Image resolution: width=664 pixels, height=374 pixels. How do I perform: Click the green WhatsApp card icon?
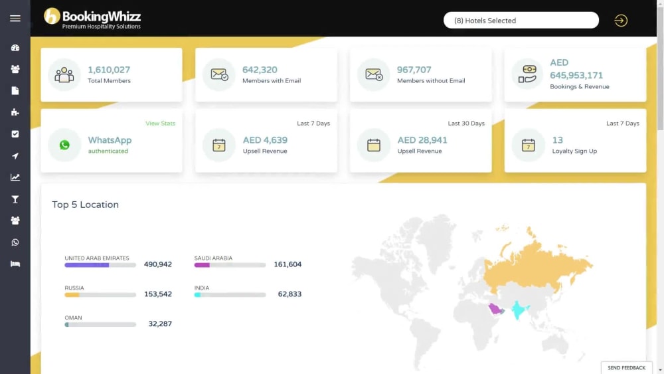(x=64, y=145)
